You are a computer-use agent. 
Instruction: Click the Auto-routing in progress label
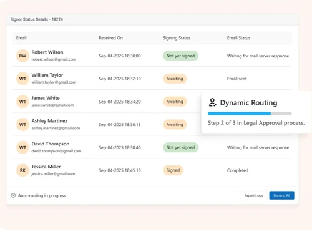[42, 195]
